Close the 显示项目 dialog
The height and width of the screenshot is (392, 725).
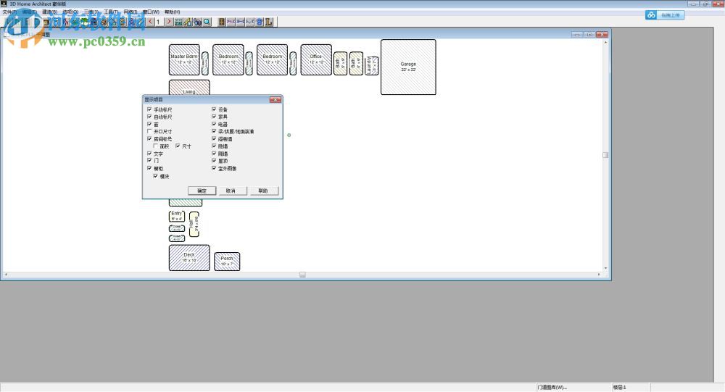(275, 99)
